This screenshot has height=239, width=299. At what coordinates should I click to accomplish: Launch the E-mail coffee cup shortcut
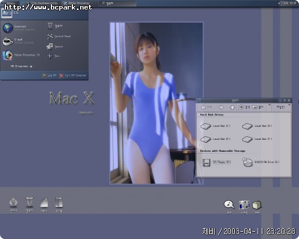point(19,41)
